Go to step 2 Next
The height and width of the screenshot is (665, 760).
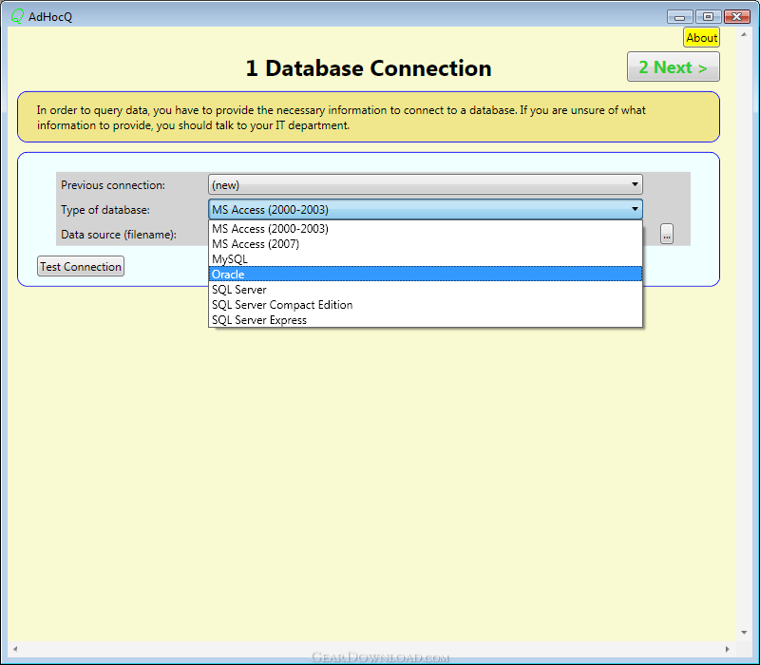tap(674, 66)
